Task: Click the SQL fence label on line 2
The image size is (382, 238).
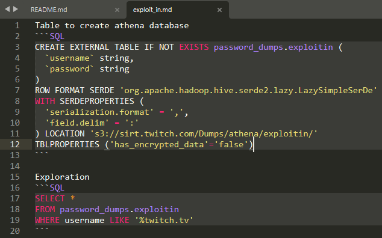Action: pyautogui.click(x=57, y=37)
